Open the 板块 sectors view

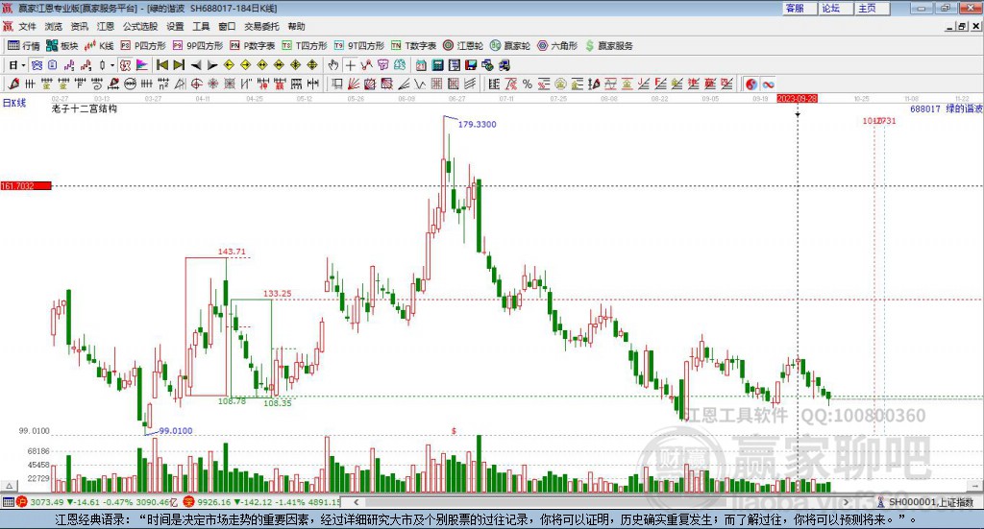pos(62,46)
